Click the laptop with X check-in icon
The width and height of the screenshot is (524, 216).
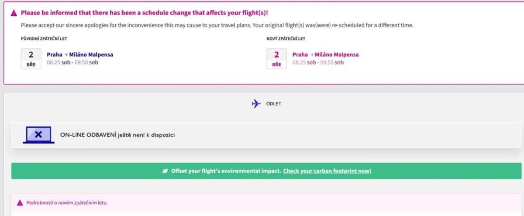point(38,135)
